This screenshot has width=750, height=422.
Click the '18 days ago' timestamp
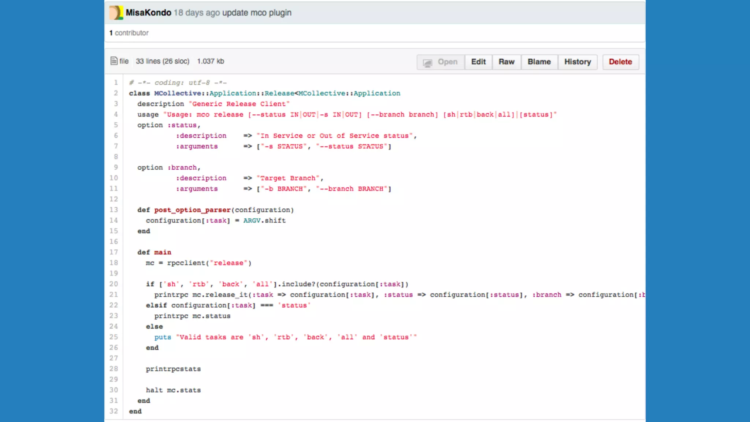click(x=197, y=13)
